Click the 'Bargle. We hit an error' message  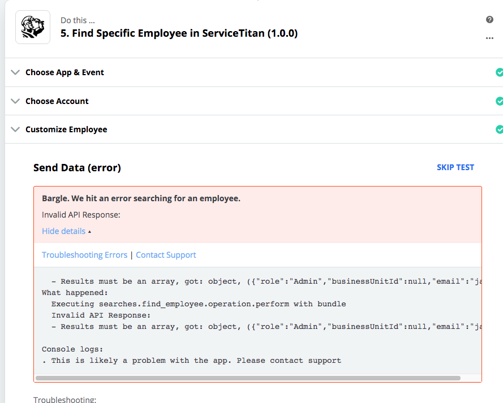tap(141, 198)
